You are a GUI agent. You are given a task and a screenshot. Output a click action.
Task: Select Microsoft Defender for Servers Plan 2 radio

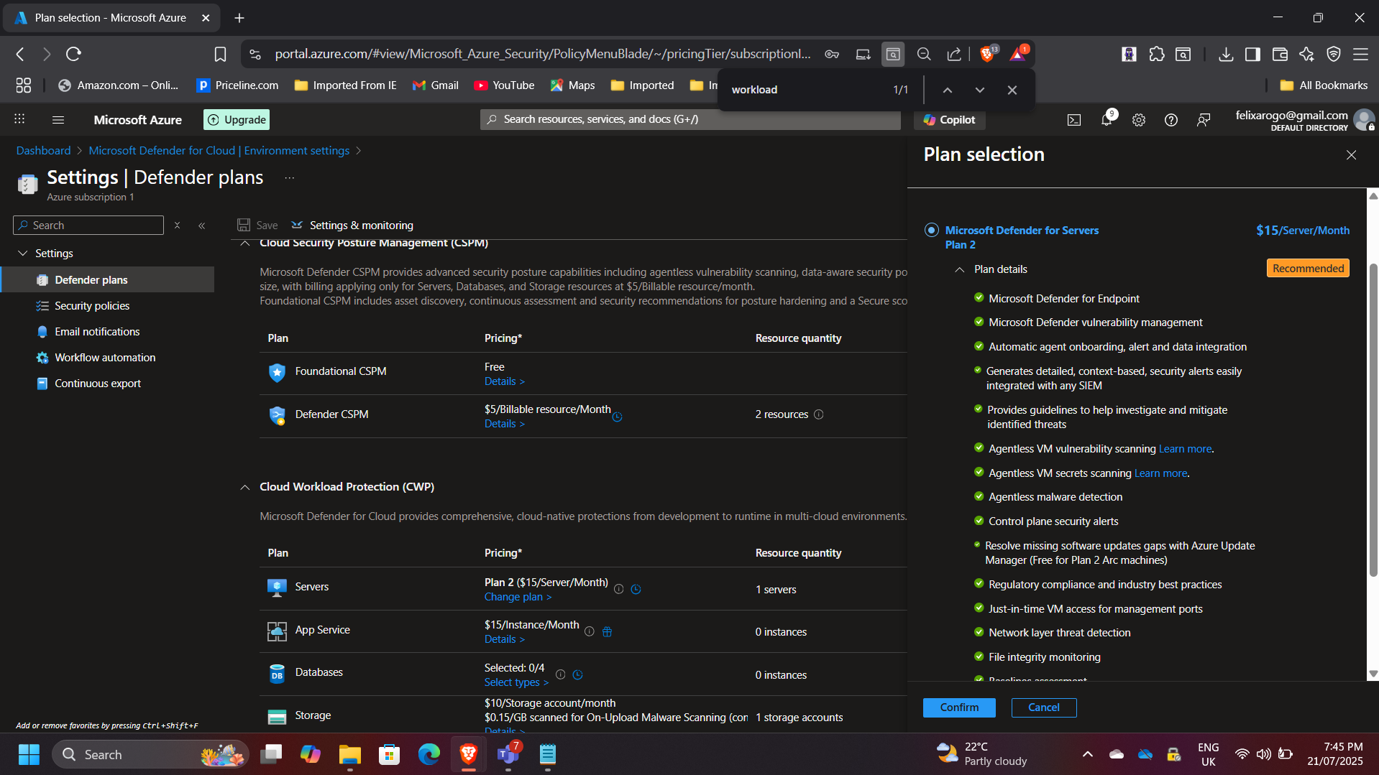coord(931,230)
